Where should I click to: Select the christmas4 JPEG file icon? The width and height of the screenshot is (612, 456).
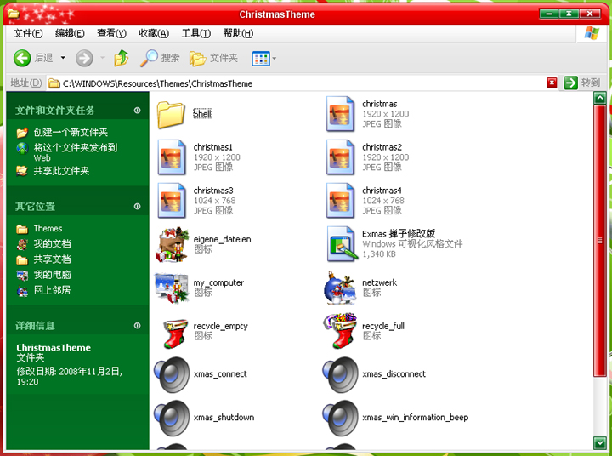(x=340, y=201)
